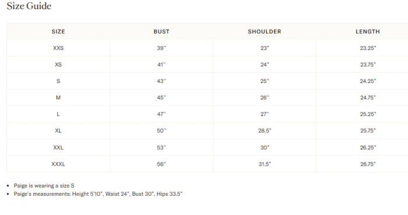408x215 pixels.
Task: Select the 28.5" shoulder measurement cell
Action: pyautogui.click(x=265, y=131)
